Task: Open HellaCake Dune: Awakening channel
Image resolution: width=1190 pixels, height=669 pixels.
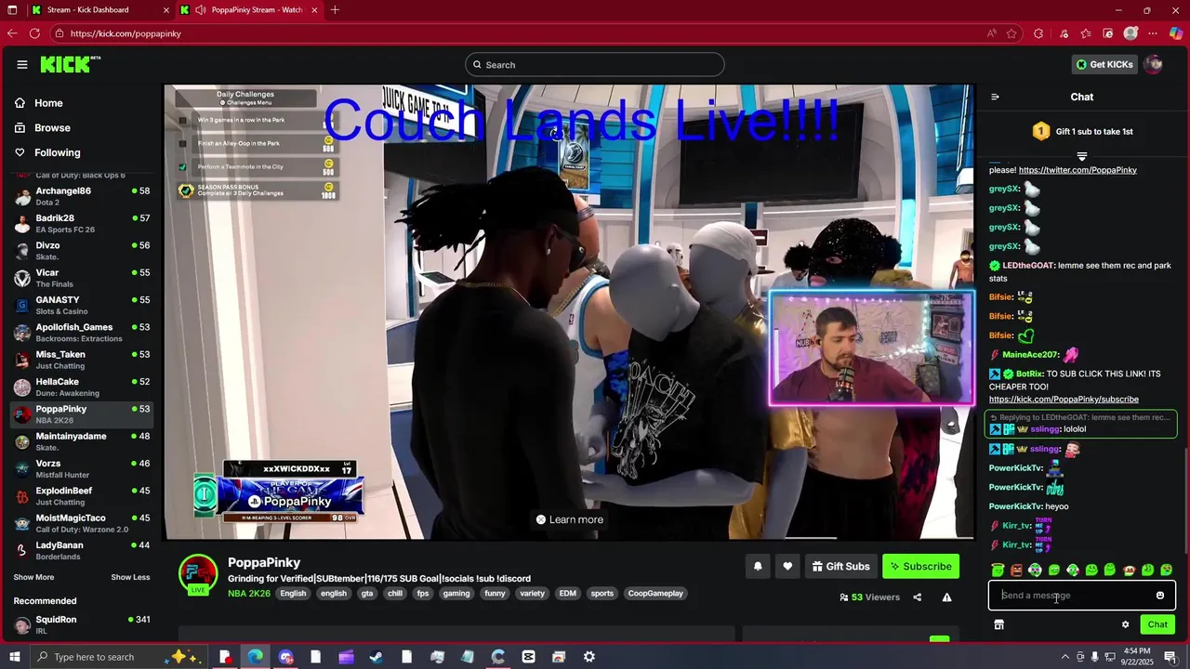Action: pos(82,387)
